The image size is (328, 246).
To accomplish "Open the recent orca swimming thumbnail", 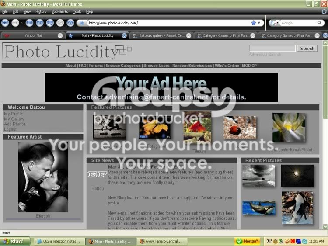I will (x=259, y=208).
